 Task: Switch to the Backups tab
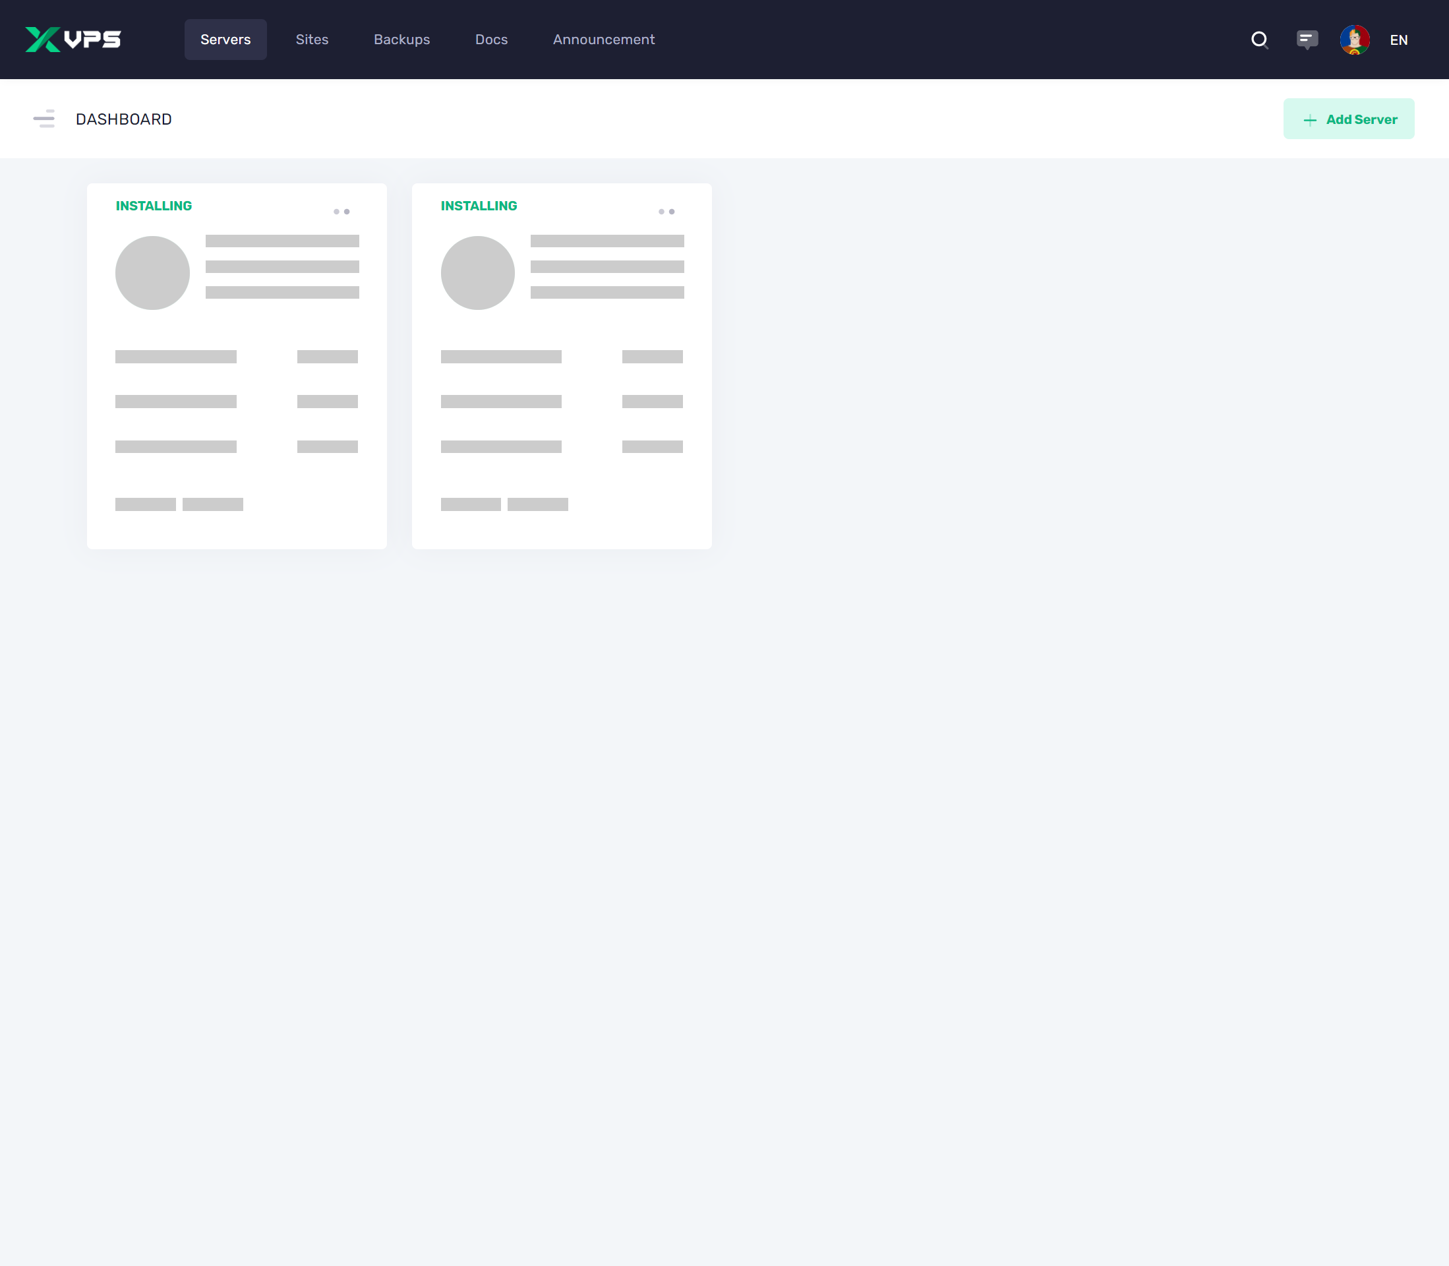click(x=401, y=40)
